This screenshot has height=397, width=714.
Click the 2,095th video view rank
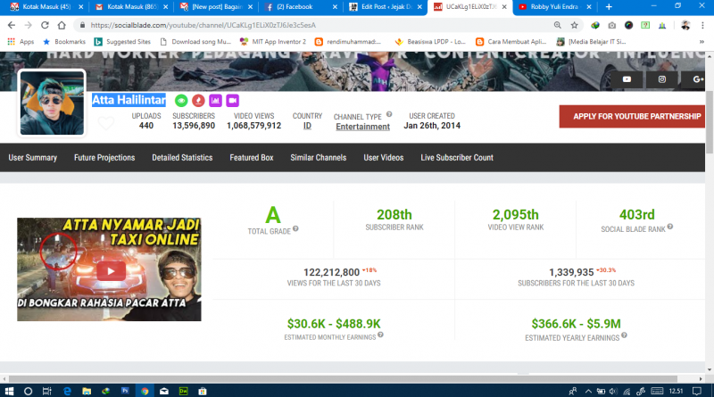[x=516, y=214]
